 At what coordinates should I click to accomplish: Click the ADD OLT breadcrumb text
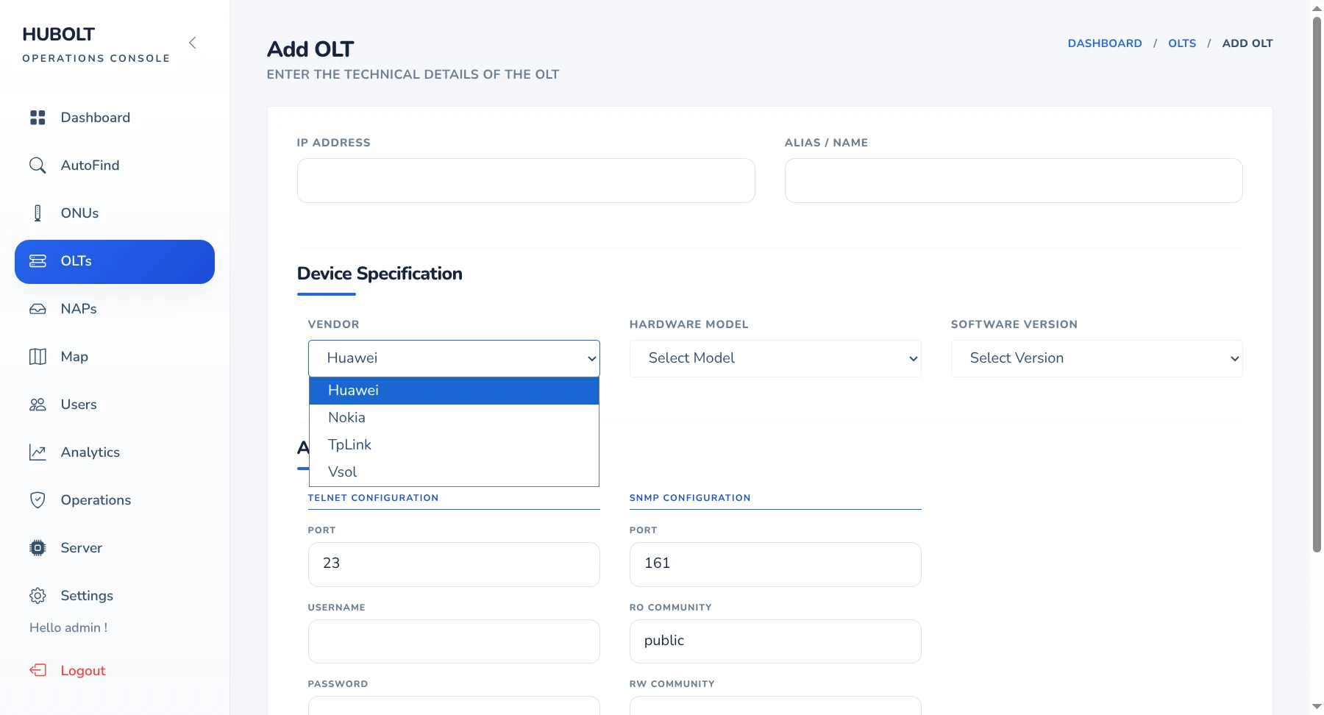point(1248,43)
